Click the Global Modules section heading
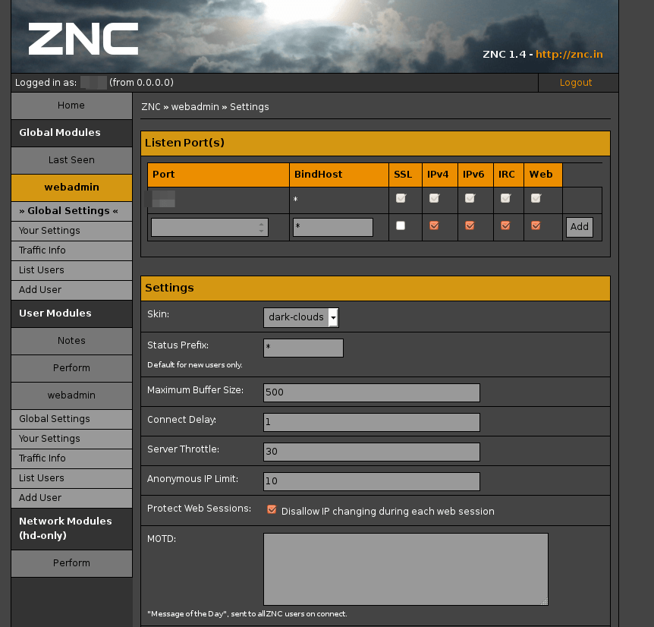 (71, 133)
